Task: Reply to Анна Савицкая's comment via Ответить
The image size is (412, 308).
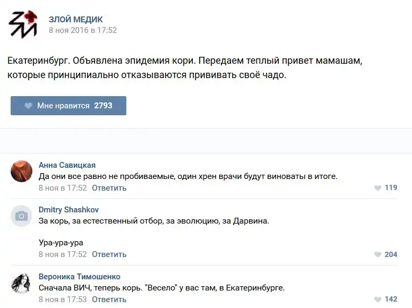Action: tap(109, 188)
